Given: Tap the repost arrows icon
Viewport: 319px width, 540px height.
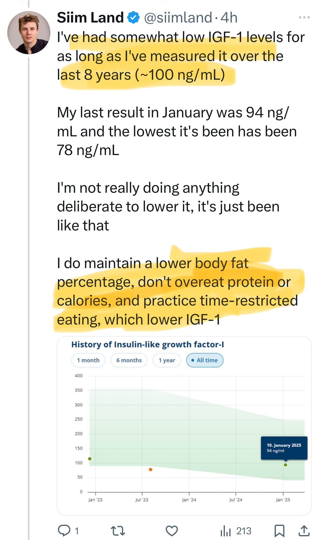Looking at the screenshot, I should (118, 531).
